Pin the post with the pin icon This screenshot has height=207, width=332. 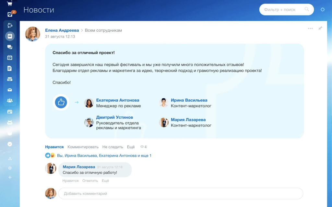tap(320, 28)
